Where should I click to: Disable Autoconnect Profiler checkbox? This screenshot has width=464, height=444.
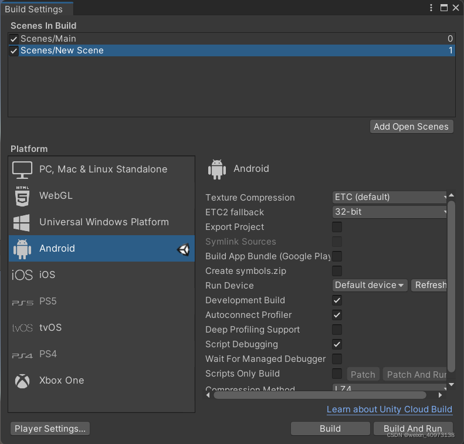337,315
